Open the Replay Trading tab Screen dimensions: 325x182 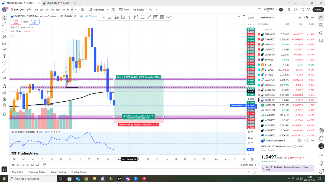pos(58,172)
